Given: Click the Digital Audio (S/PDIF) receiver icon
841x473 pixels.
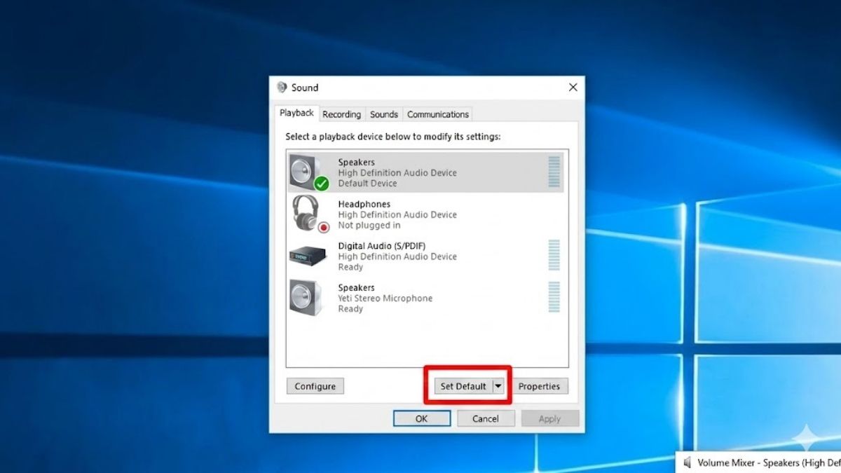Looking at the screenshot, I should (308, 256).
